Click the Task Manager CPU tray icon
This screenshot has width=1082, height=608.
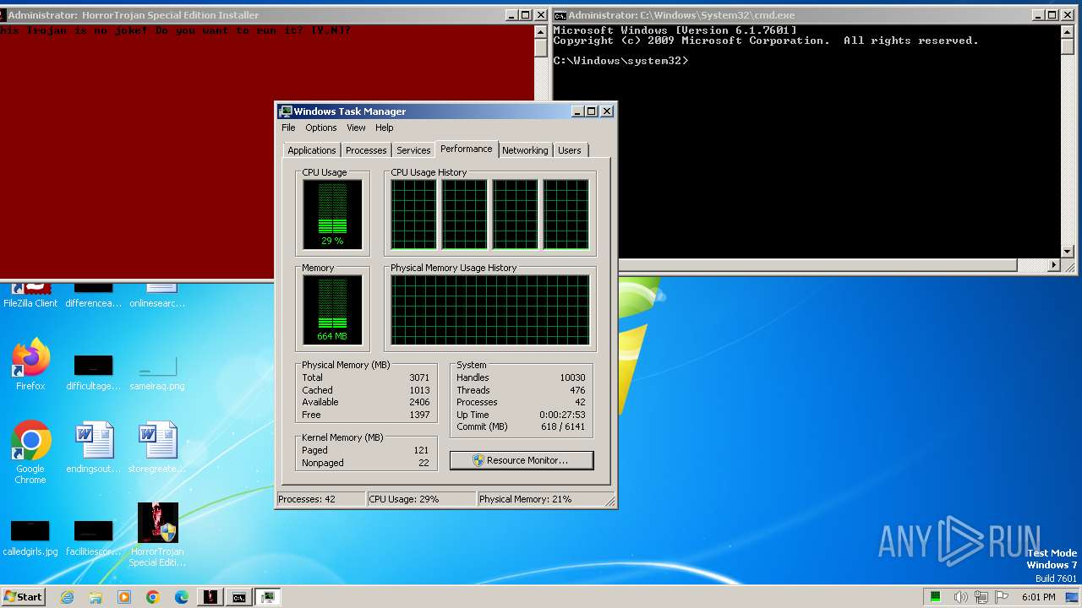[x=936, y=597]
